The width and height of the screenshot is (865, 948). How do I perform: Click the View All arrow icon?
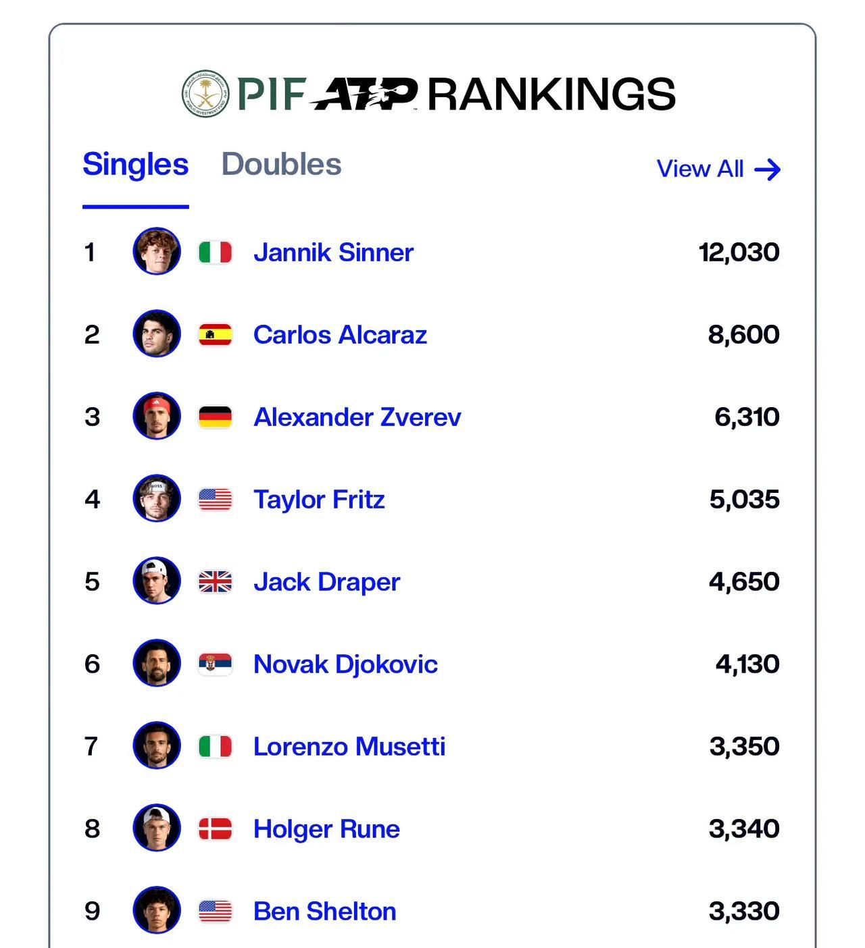pyautogui.click(x=767, y=169)
